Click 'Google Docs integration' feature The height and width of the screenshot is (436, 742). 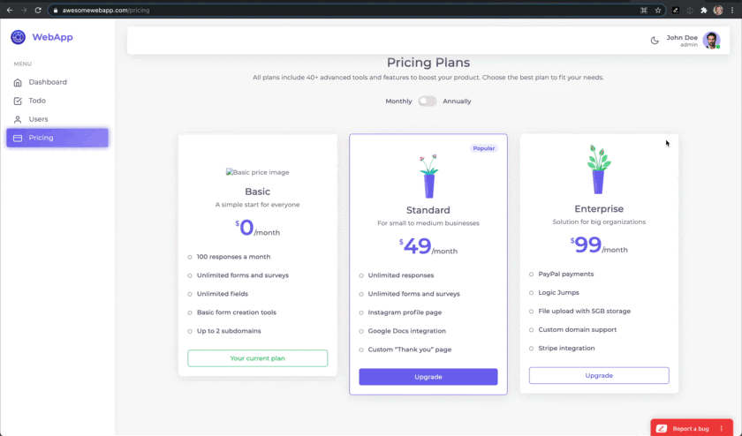[406, 331]
